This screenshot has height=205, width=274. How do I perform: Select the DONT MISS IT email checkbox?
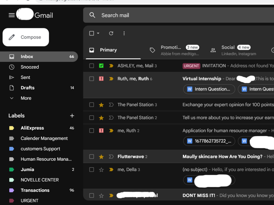pyautogui.click(x=92, y=196)
